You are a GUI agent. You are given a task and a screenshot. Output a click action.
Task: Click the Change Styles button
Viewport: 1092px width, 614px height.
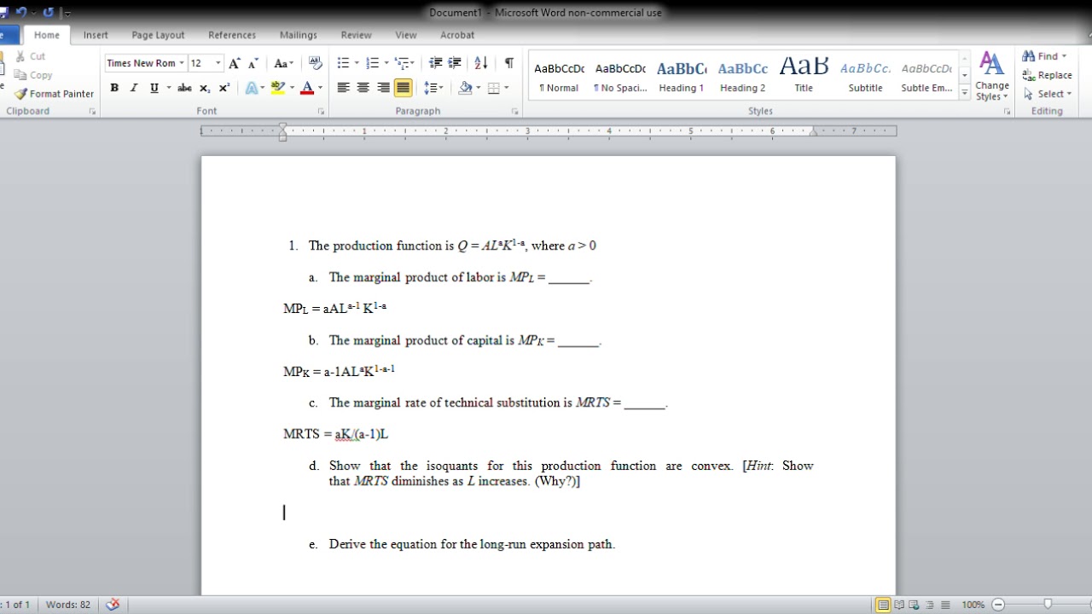click(991, 75)
